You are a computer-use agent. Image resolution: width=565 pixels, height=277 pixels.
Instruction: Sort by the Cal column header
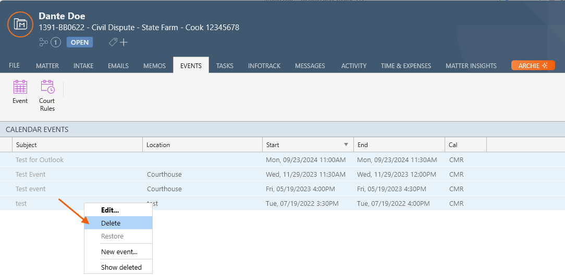point(465,145)
